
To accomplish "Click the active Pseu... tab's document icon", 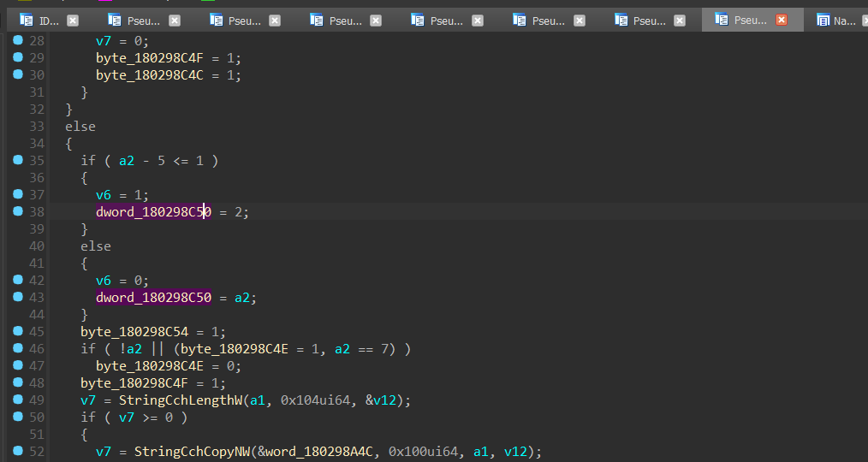I will pos(722,20).
